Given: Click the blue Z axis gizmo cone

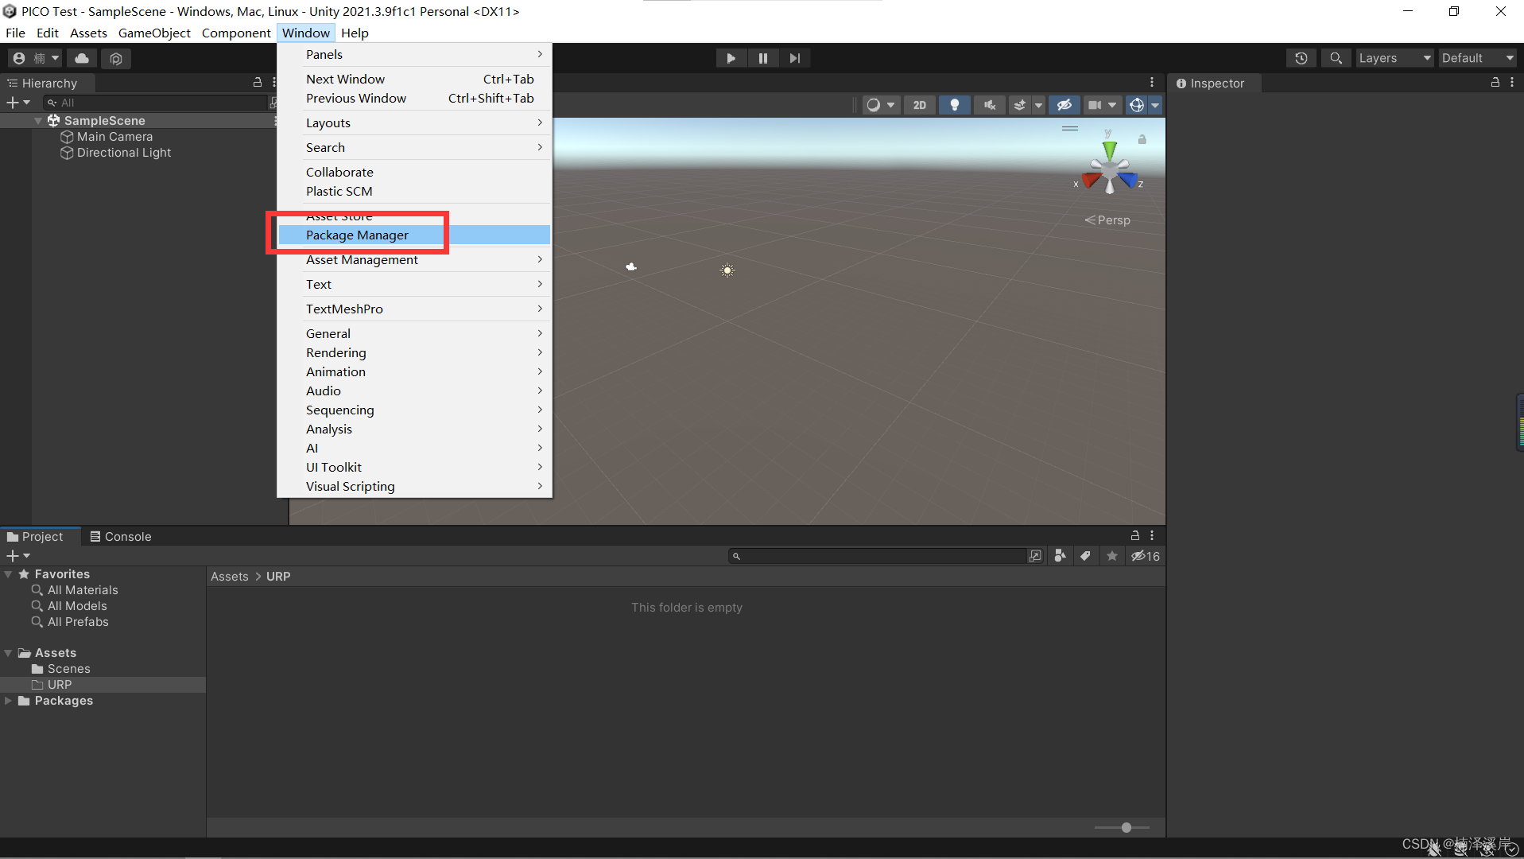Looking at the screenshot, I should pyautogui.click(x=1129, y=181).
